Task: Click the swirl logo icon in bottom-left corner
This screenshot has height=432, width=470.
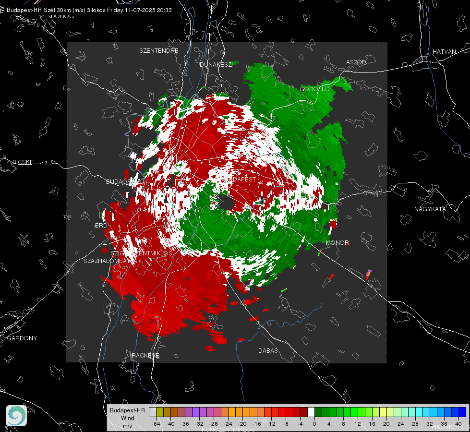Action: point(16,416)
